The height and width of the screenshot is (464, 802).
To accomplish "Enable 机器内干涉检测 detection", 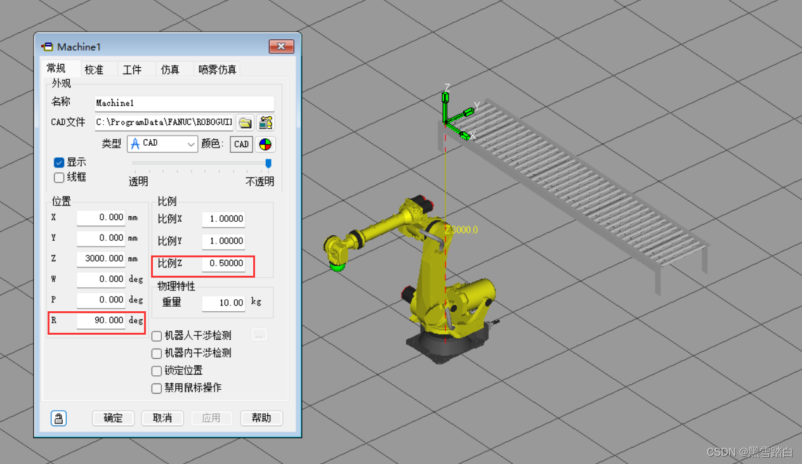I will tap(156, 353).
